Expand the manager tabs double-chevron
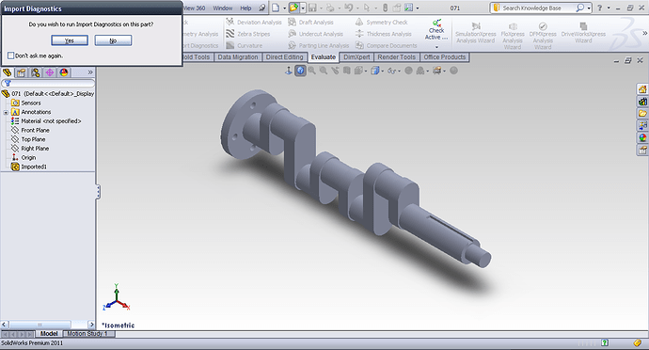 coord(90,72)
